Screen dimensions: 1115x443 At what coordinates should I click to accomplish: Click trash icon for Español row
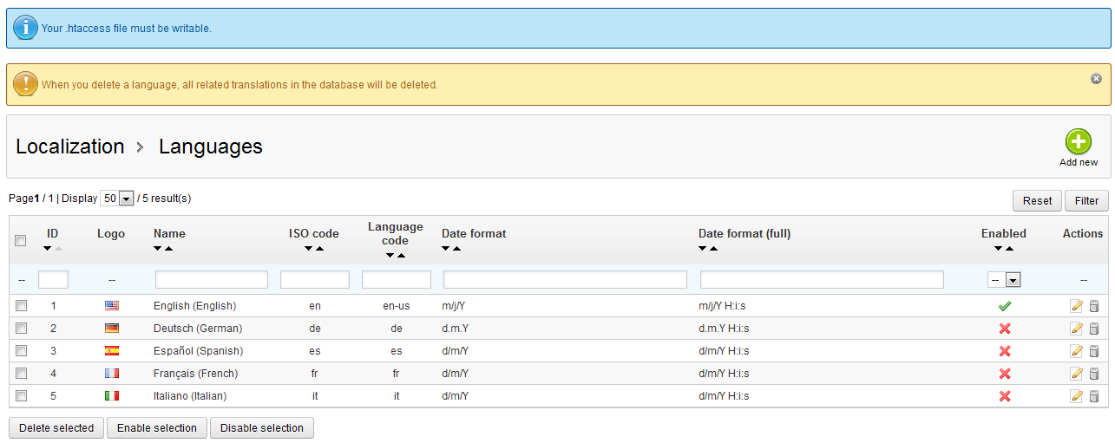pyautogui.click(x=1093, y=351)
